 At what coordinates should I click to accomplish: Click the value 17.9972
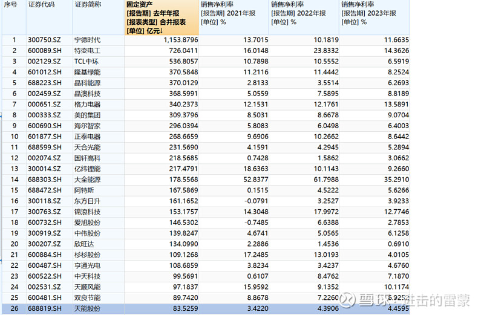tap(326, 212)
